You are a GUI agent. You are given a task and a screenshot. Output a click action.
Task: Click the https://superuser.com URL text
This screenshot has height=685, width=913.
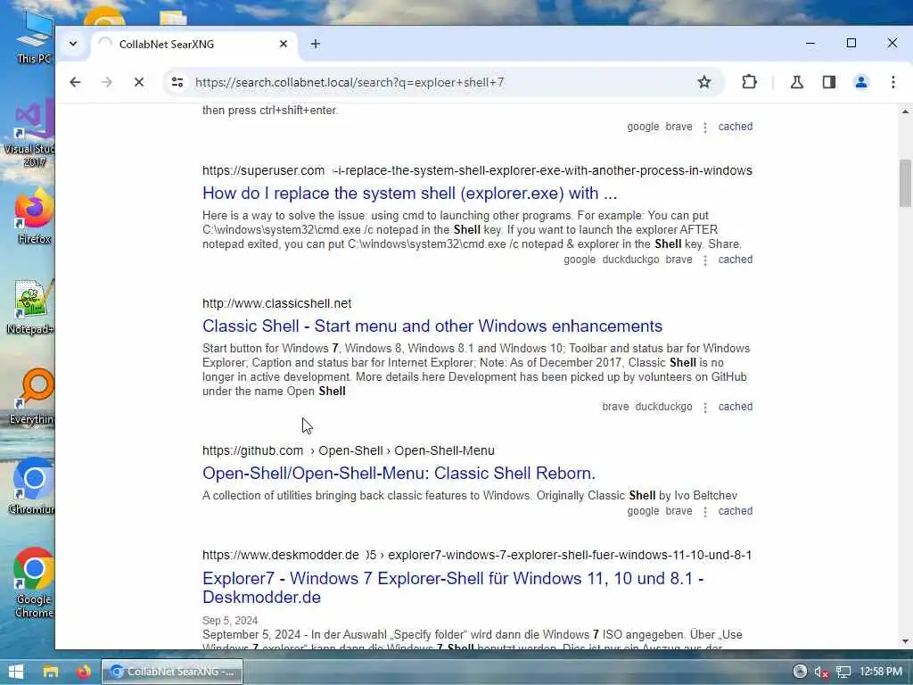tap(263, 170)
